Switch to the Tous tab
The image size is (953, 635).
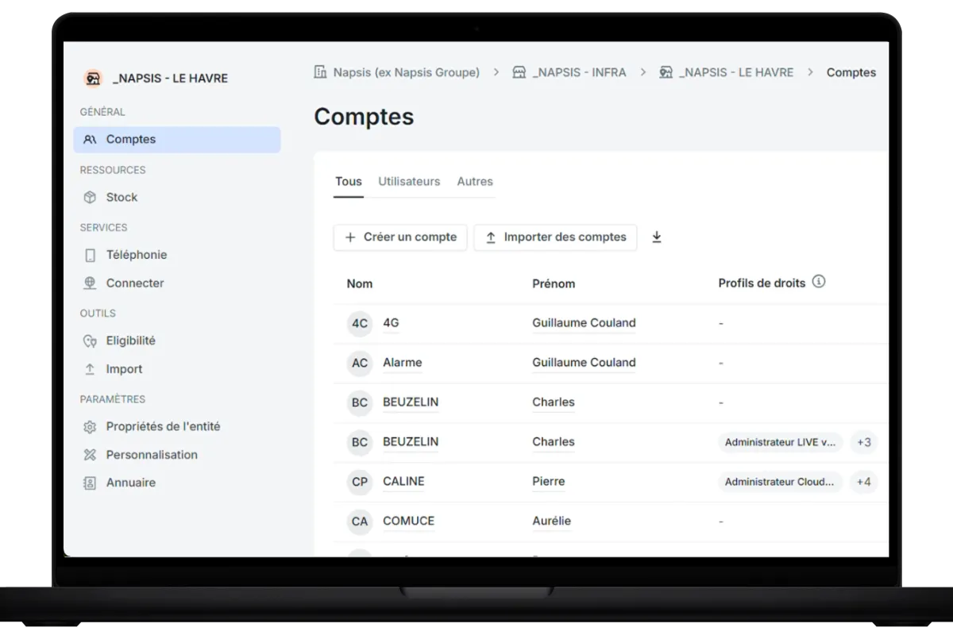349,182
